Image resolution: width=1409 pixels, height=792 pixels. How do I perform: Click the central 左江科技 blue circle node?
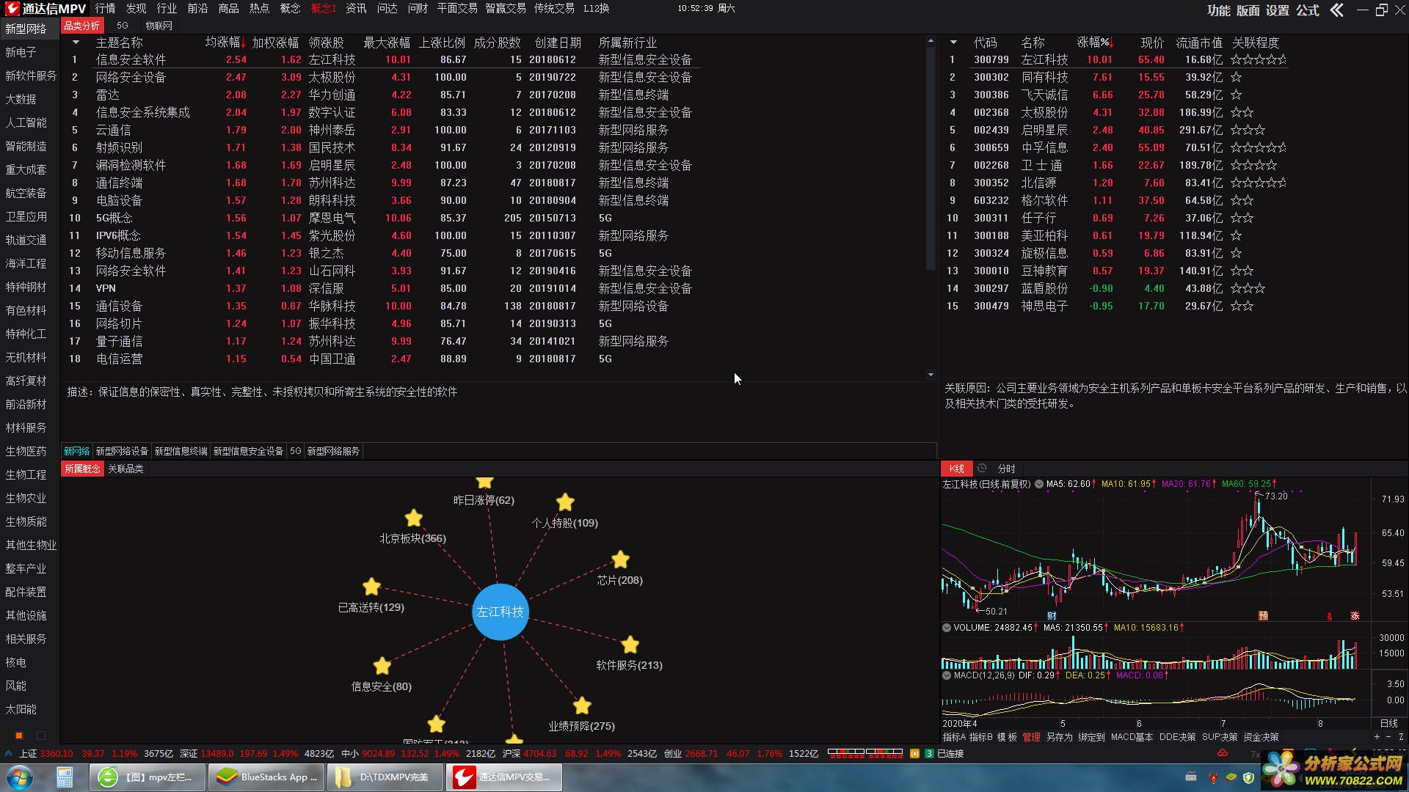pyautogui.click(x=500, y=612)
